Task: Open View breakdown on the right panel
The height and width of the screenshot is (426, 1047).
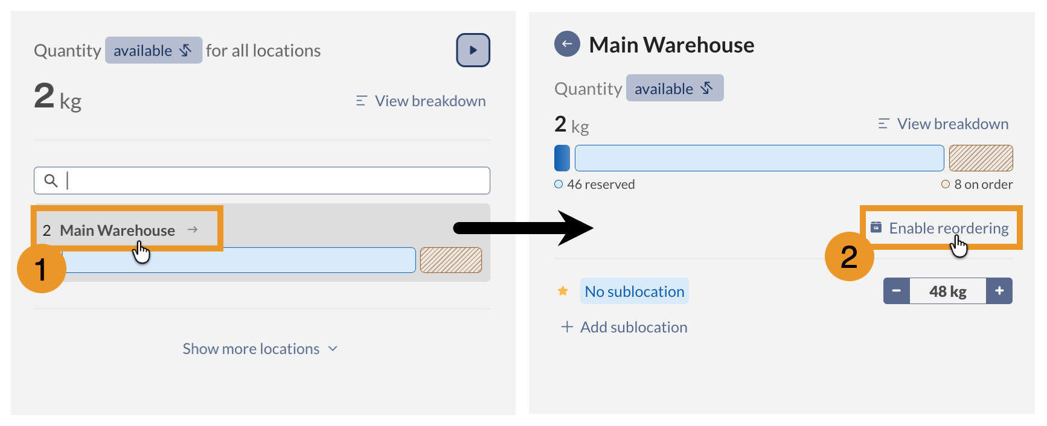Action: [x=952, y=123]
